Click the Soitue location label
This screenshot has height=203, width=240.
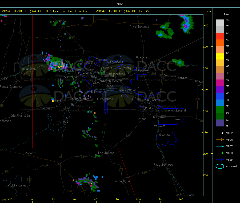coord(142,119)
